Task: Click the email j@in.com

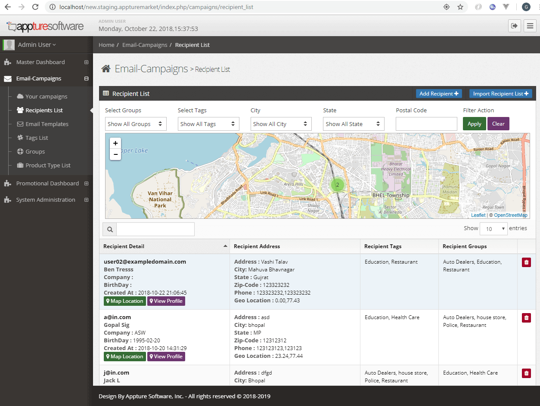Action: pos(116,372)
